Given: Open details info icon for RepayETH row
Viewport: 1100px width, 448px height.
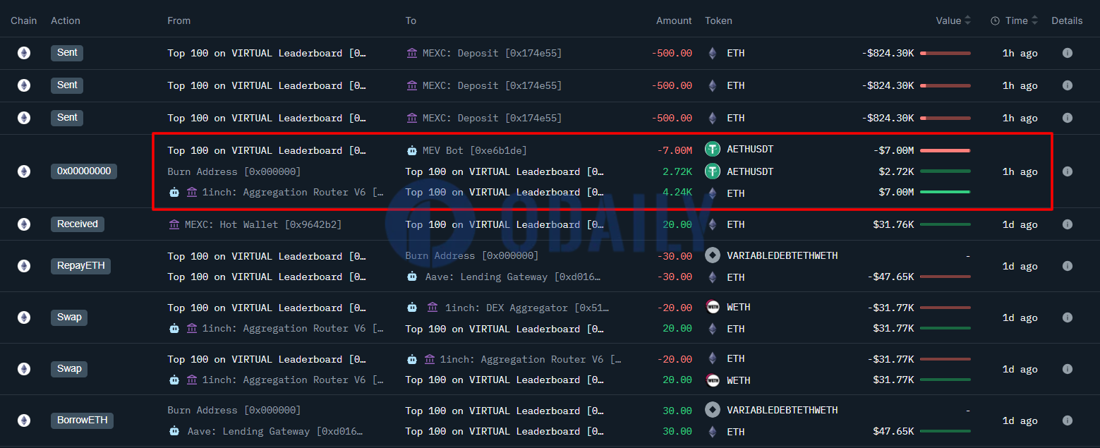Looking at the screenshot, I should click(x=1067, y=266).
